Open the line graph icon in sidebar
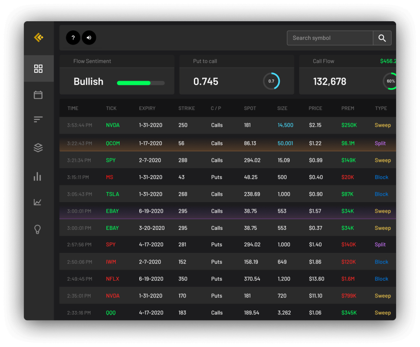Image resolution: width=420 pixels, height=347 pixels. (38, 202)
